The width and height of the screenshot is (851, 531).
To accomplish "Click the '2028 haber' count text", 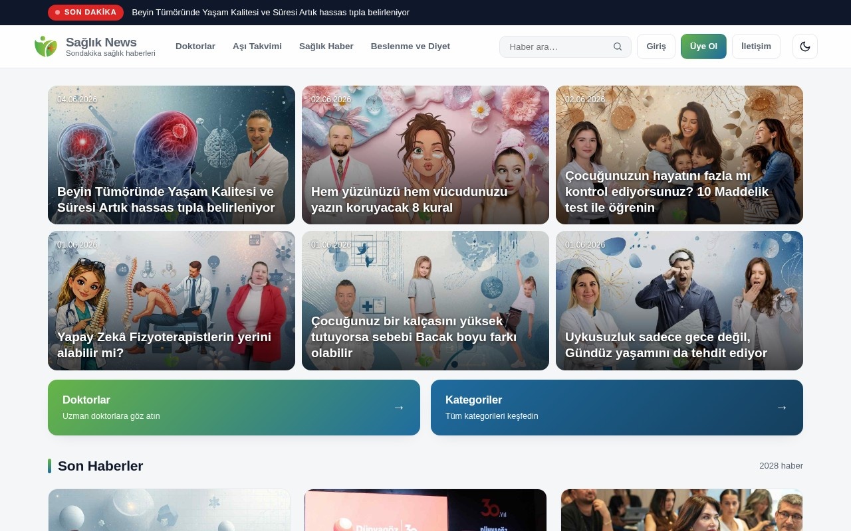I will 781,466.
